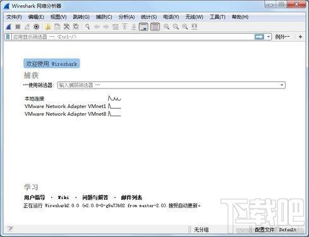Screen dimensions: 309x237
Task: Toggle packet list colorization
Action: [x=155, y=27]
